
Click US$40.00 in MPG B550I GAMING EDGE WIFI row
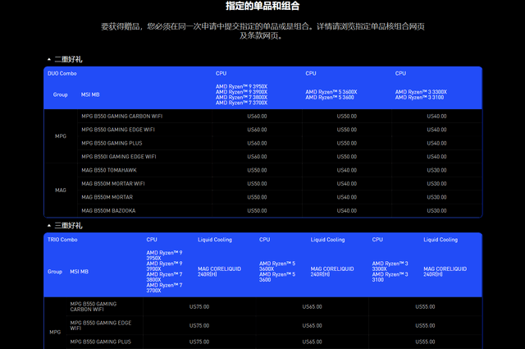coord(436,157)
